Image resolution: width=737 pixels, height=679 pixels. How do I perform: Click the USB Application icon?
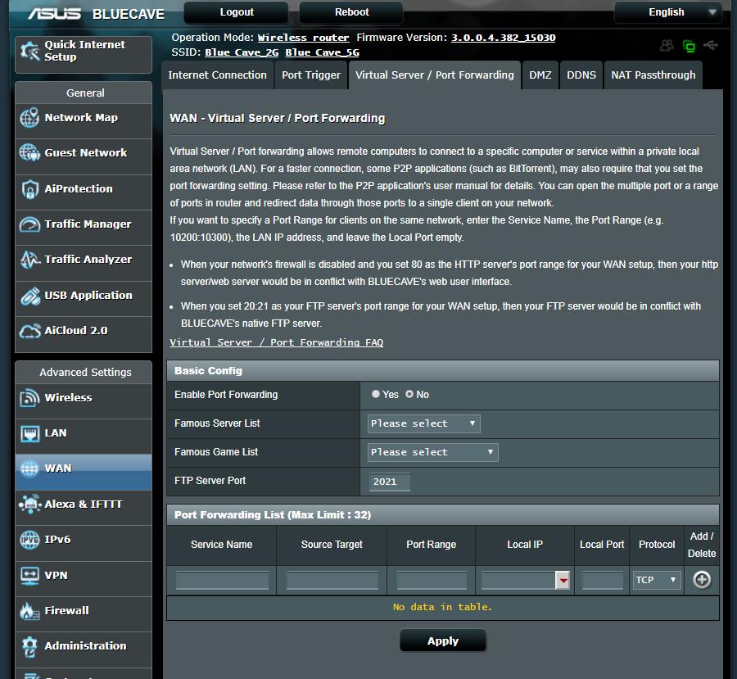point(29,296)
